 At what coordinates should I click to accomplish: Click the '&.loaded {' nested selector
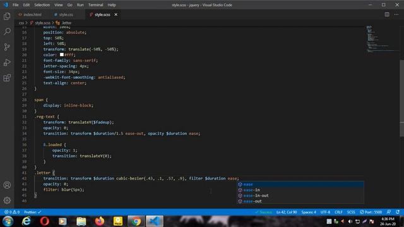(55, 144)
